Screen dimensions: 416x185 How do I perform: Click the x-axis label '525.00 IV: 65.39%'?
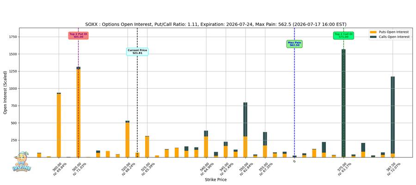[148, 169]
